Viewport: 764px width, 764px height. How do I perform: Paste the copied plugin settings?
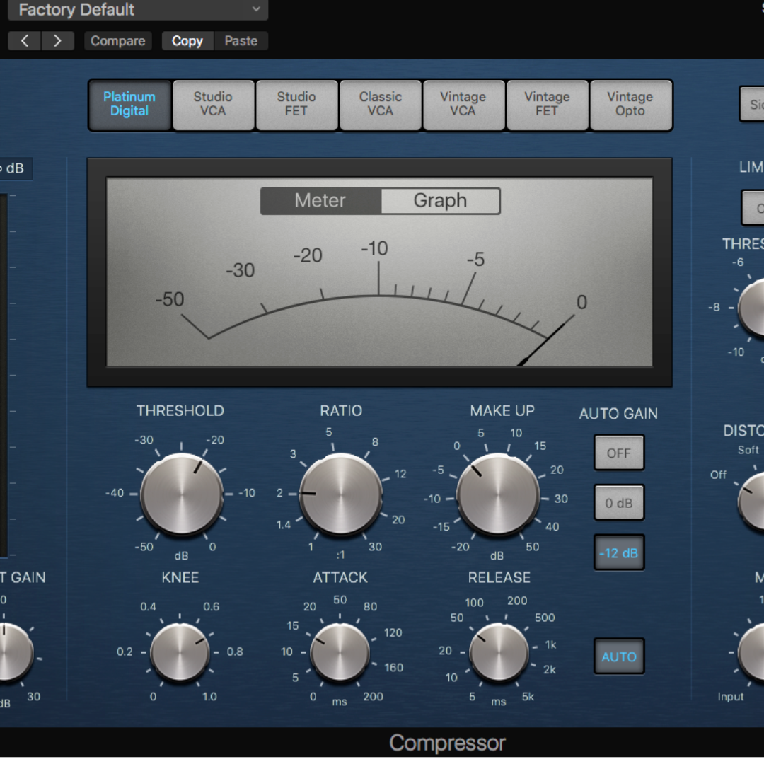click(x=241, y=40)
